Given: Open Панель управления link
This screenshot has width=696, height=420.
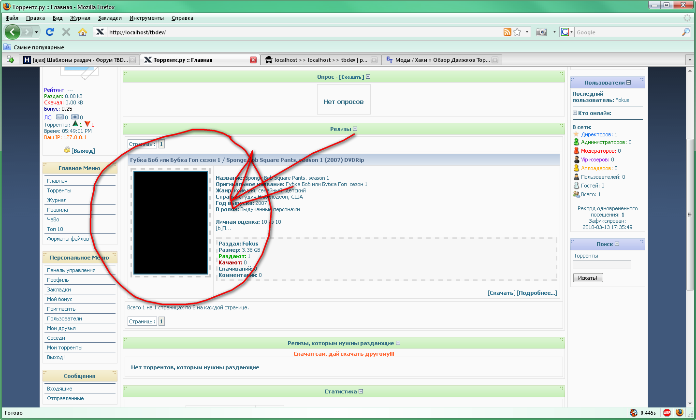Looking at the screenshot, I should coord(71,270).
